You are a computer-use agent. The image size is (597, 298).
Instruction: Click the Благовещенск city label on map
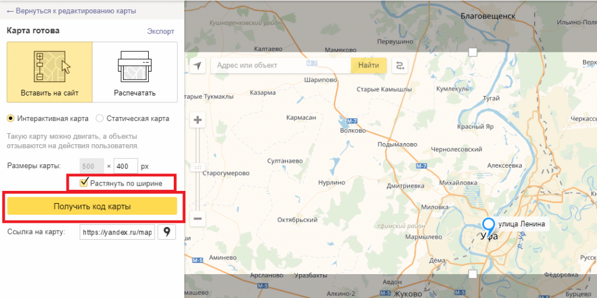(488, 16)
